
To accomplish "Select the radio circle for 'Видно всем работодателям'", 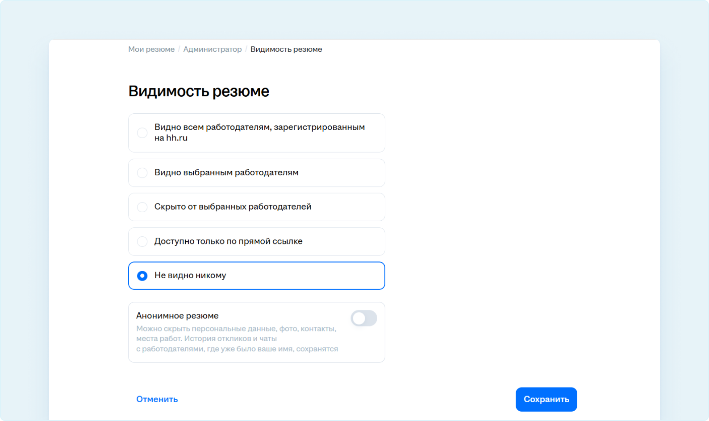I will coord(142,133).
